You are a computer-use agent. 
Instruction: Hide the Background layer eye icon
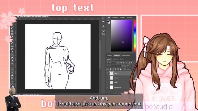point(108,87)
